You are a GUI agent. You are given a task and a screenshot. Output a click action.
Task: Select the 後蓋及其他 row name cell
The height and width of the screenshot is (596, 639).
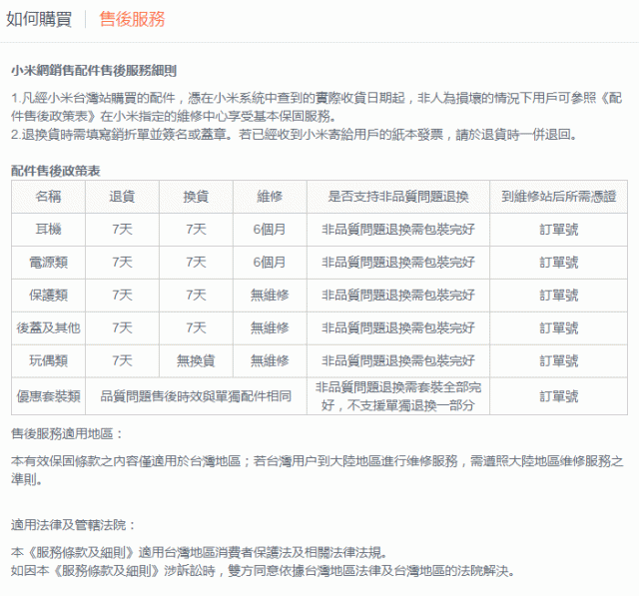(x=49, y=327)
